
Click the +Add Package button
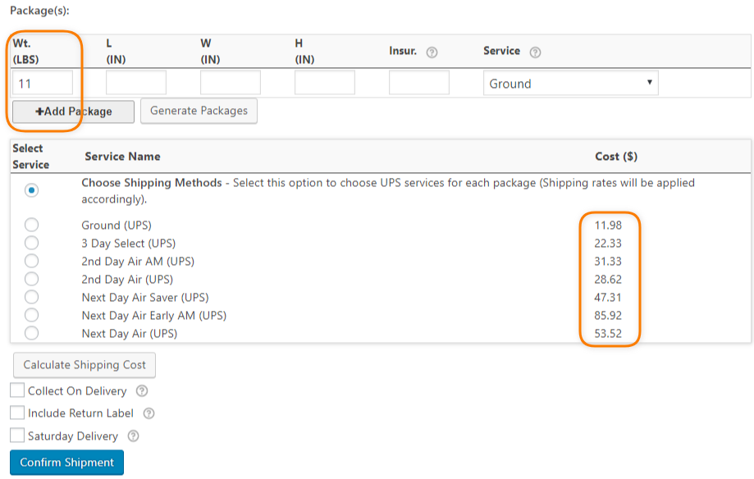[73, 112]
